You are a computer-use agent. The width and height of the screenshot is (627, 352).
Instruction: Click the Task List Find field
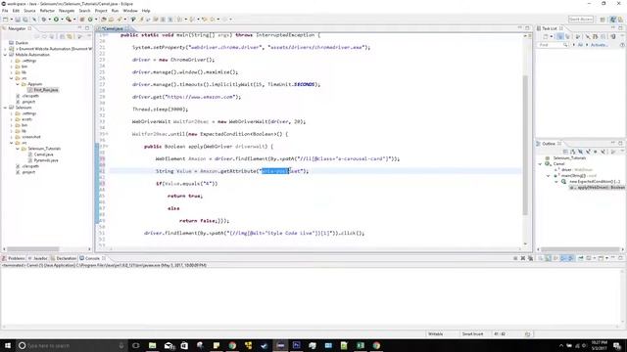pyautogui.click(x=553, y=45)
